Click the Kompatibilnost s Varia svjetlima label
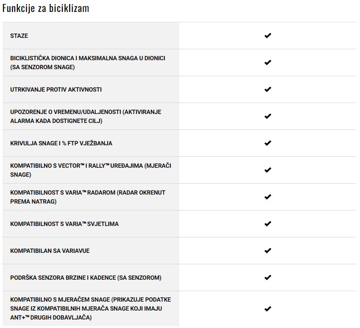Image resolution: width=360 pixels, height=328 pixels. point(64,224)
